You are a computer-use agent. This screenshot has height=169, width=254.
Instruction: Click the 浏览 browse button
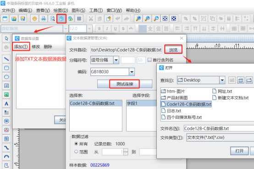[173, 50]
